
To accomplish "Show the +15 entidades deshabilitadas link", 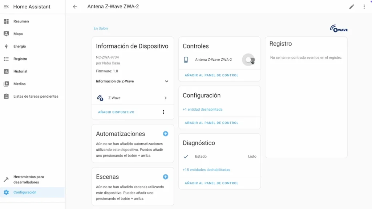I will (206, 170).
